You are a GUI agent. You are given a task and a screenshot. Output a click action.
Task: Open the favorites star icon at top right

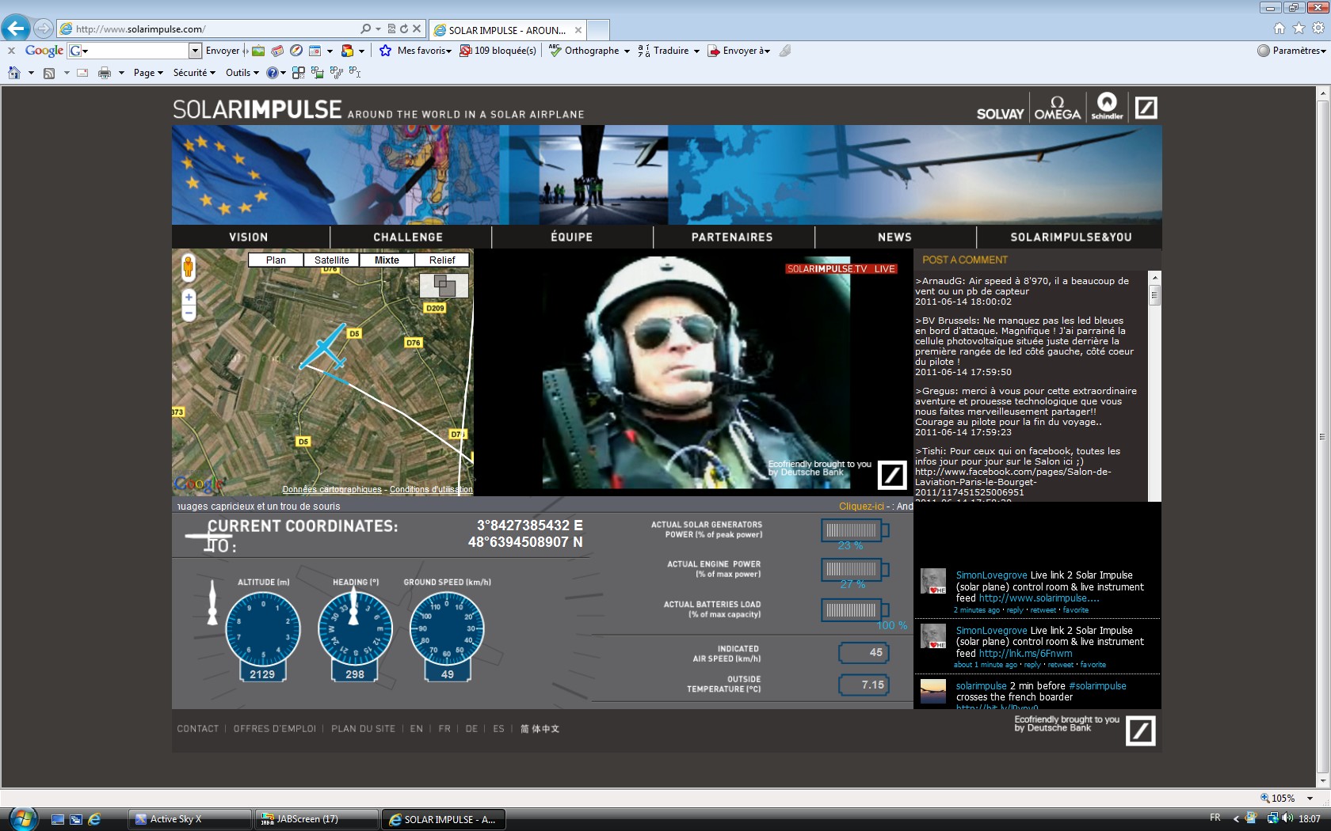click(x=1299, y=28)
